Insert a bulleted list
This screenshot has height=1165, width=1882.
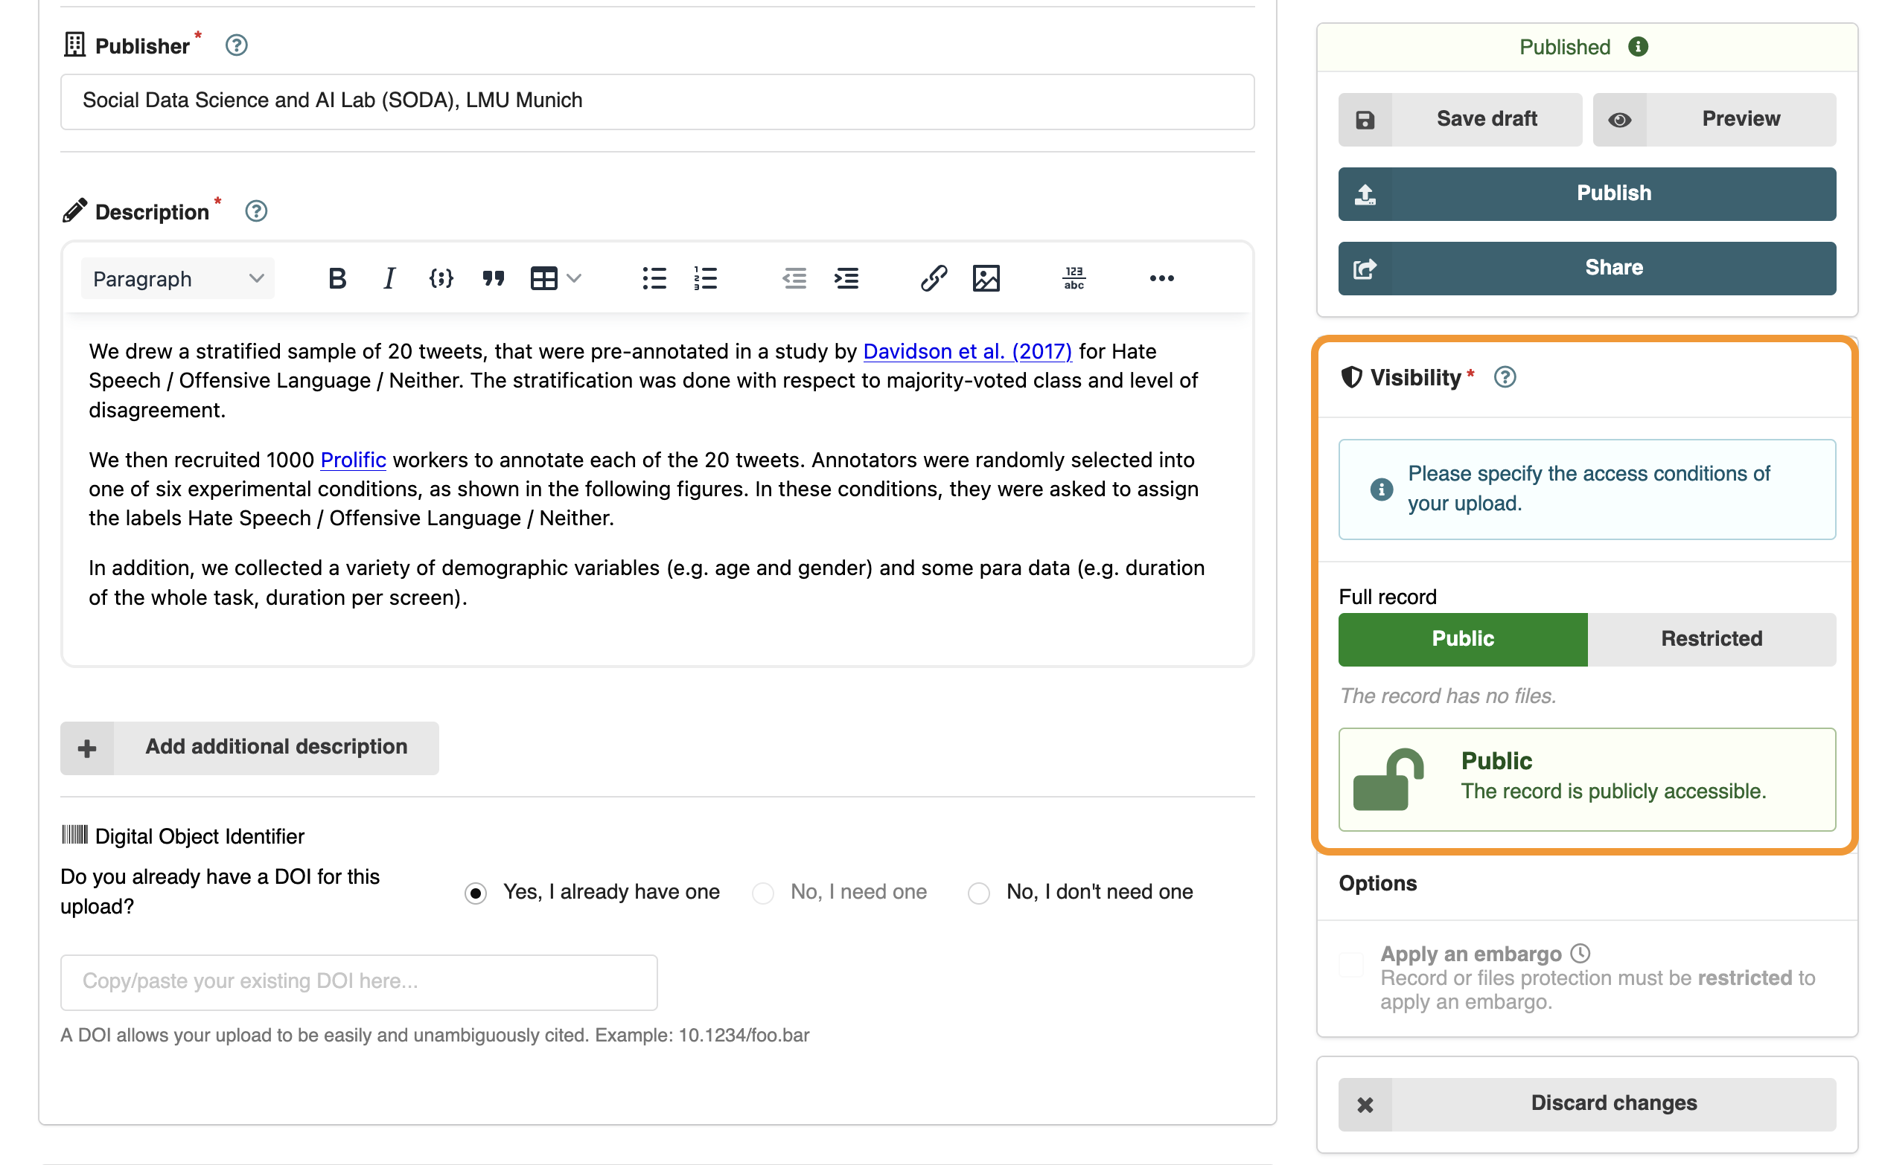[x=654, y=278]
